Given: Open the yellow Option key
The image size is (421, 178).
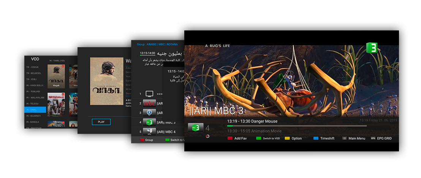Looking at the screenshot, I should coord(293,138).
